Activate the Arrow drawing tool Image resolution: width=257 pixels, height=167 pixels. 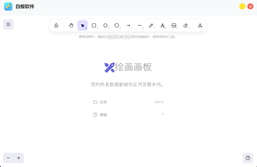click(x=128, y=25)
